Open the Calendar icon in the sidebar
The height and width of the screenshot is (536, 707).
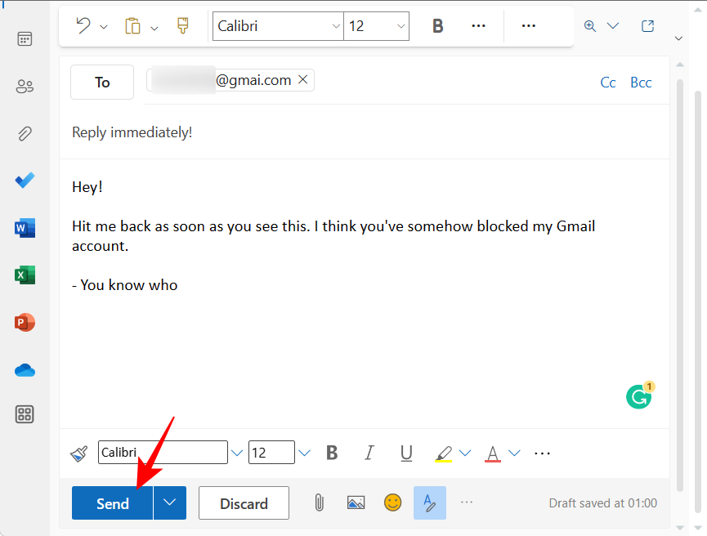click(x=25, y=39)
